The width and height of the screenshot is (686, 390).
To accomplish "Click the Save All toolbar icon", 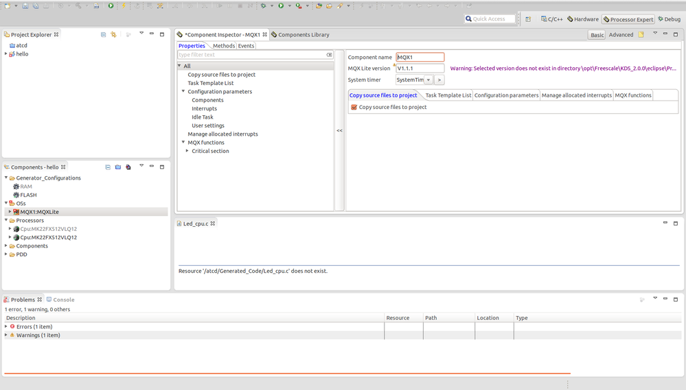I will [x=36, y=5].
